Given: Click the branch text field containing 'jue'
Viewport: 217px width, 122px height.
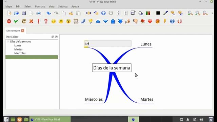Looking at the screenshot, I should 108,44.
